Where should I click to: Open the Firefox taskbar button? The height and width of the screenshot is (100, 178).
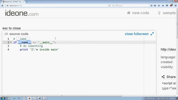(29, 98)
